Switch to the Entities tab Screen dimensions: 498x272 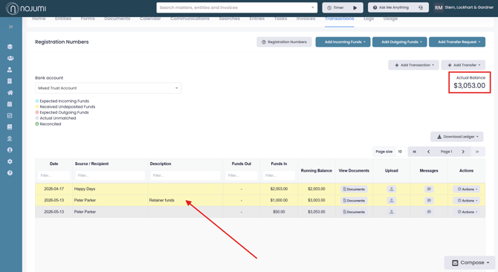tap(63, 19)
